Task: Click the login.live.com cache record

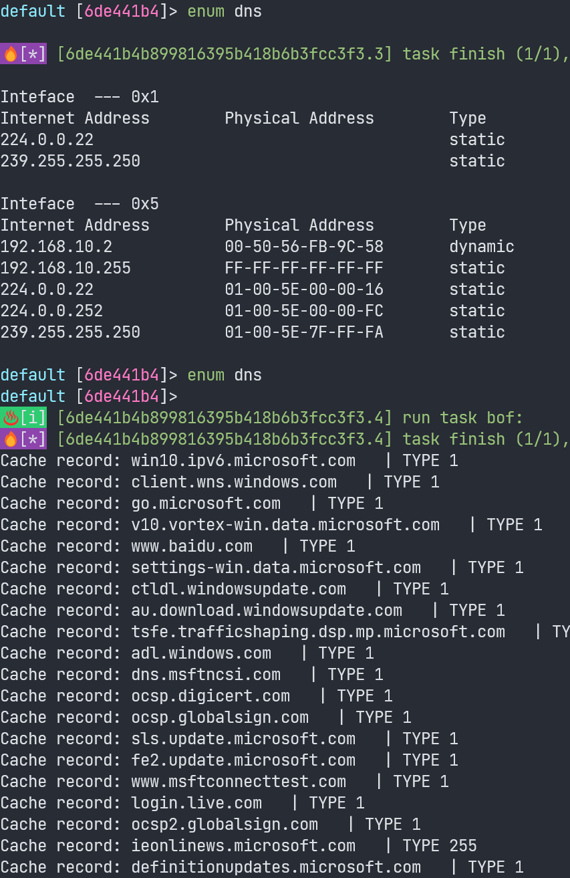Action: [x=196, y=803]
